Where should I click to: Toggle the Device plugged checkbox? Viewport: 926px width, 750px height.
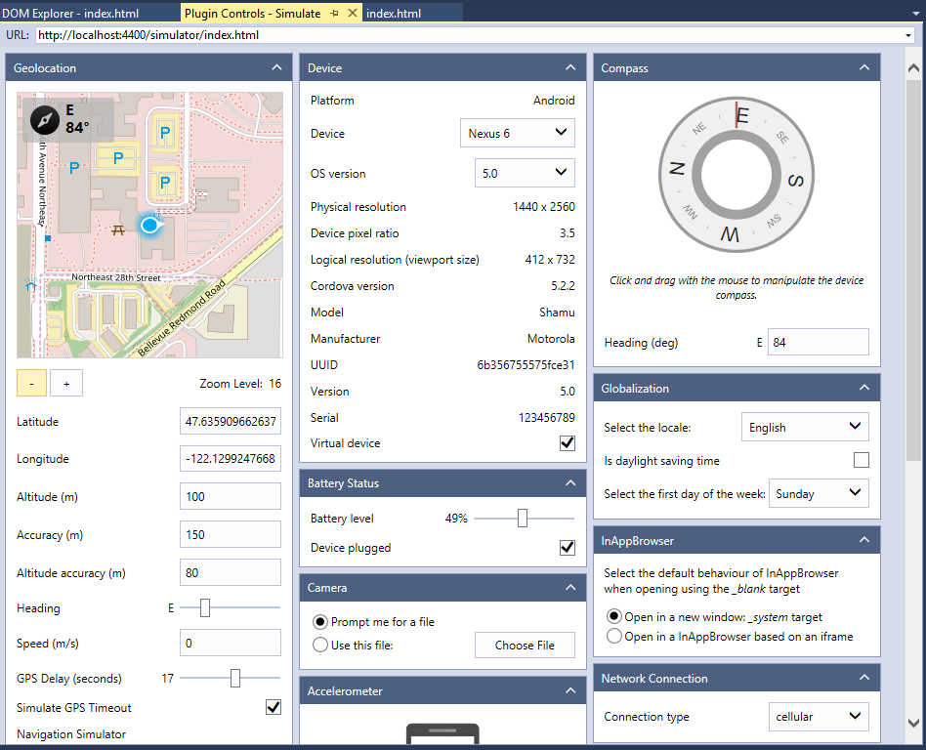[567, 548]
